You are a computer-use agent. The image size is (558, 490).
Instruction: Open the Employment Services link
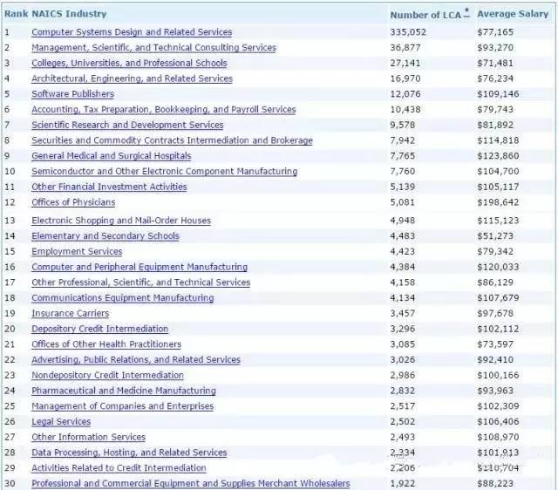77,252
